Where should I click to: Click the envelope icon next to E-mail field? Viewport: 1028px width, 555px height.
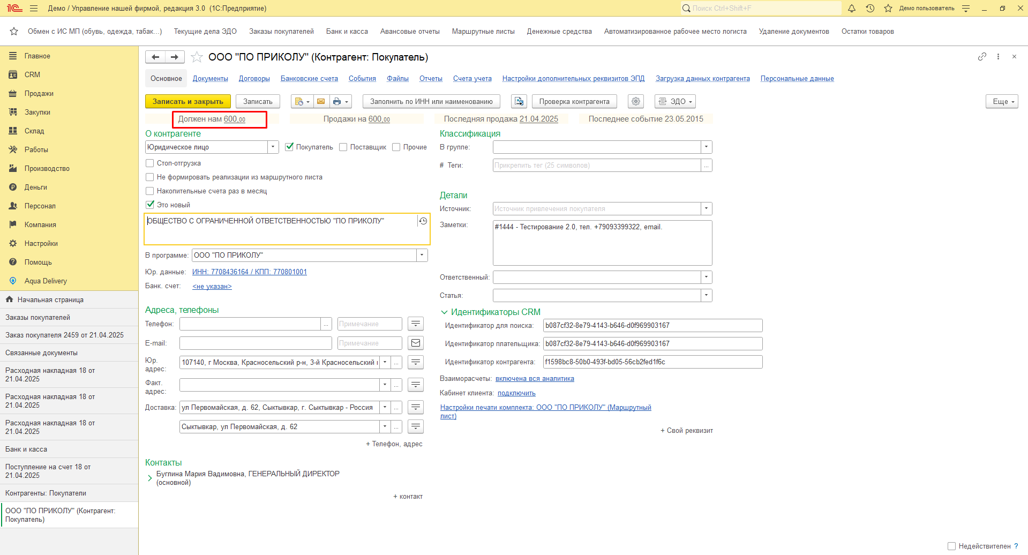tap(416, 343)
